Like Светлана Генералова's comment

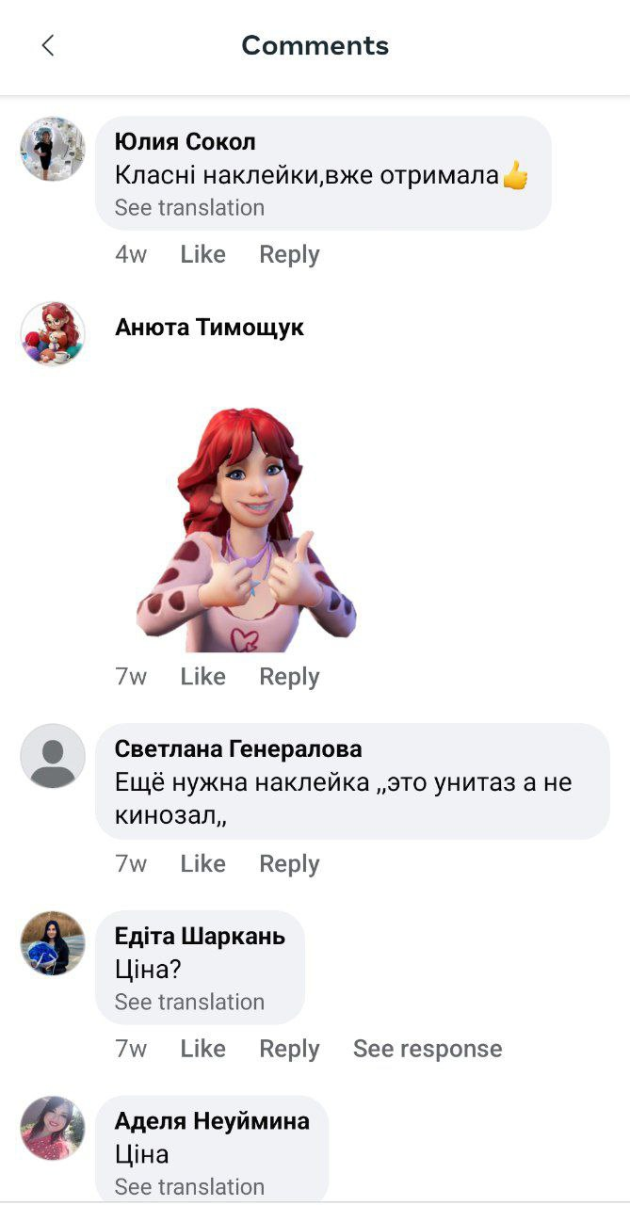coord(203,863)
